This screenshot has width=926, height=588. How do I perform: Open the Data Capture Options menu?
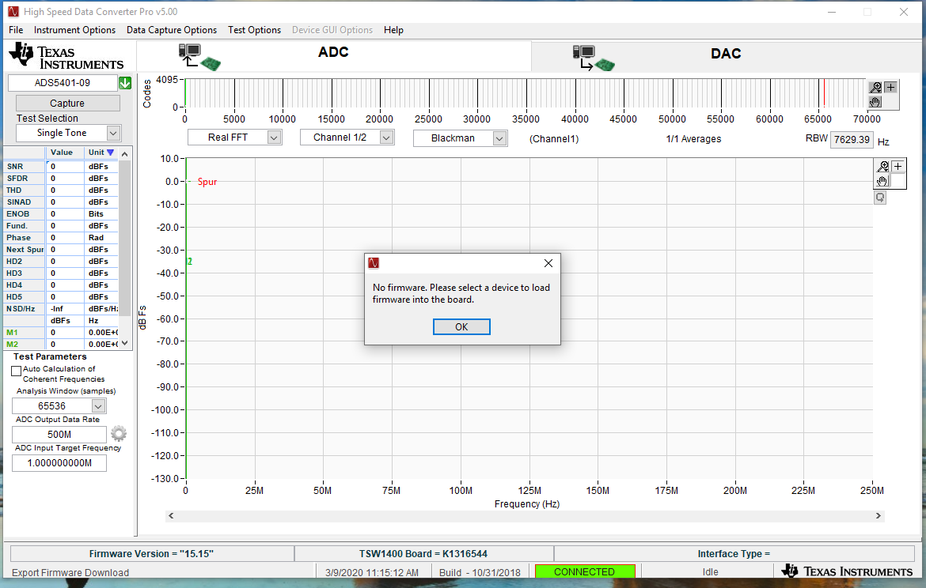(x=172, y=30)
